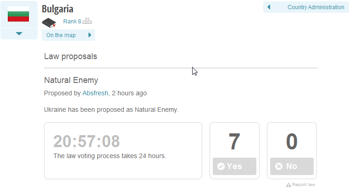Image resolution: width=349 pixels, height=192 pixels.
Task: Click the Natural Enemy proposal title
Action: 71,80
